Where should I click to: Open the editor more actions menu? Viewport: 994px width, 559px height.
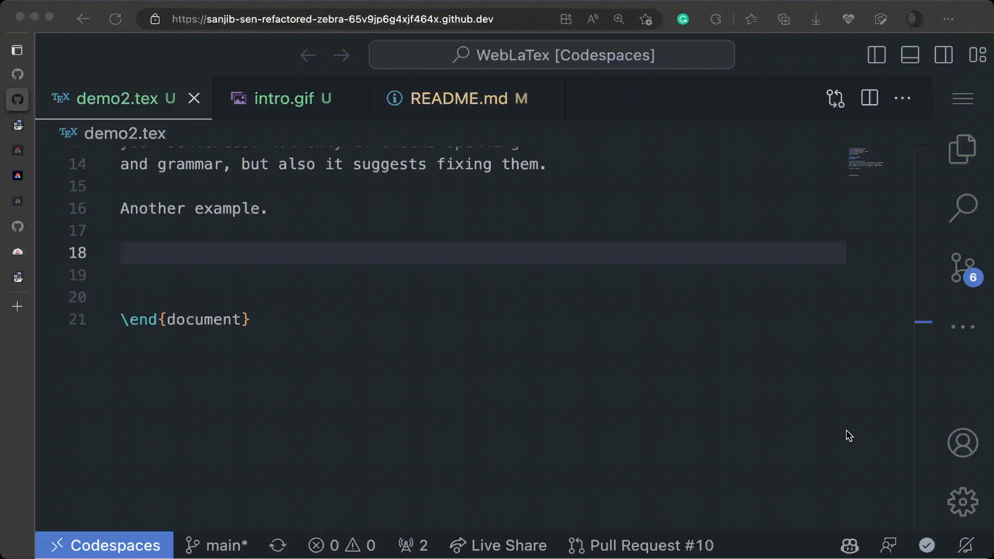pyautogui.click(x=903, y=98)
